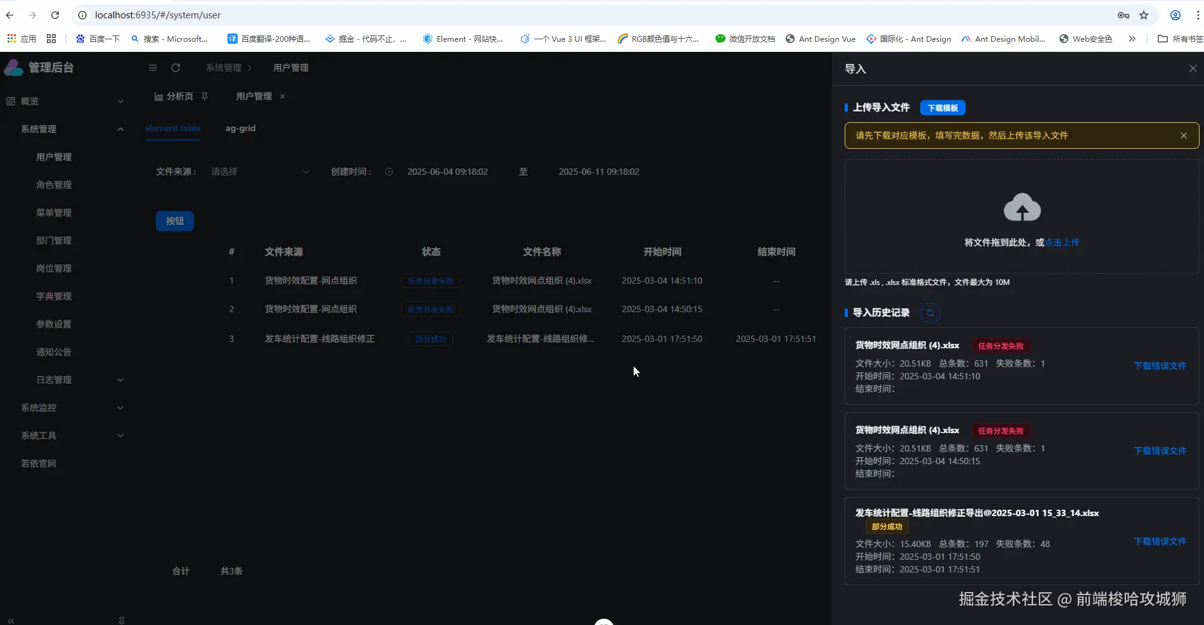The width and height of the screenshot is (1204, 625).
Task: Expand the 概览 sidebar menu
Action: click(x=66, y=101)
